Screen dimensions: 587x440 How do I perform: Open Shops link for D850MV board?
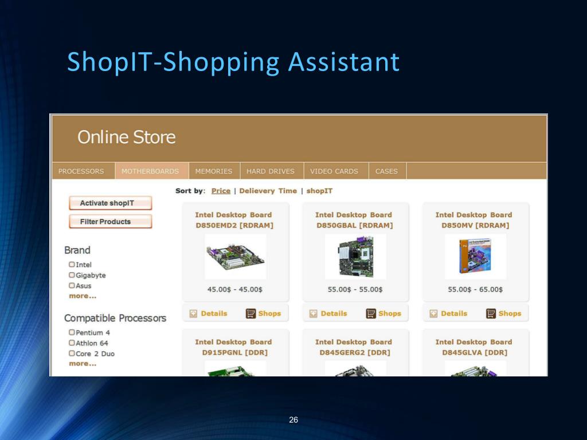click(x=510, y=313)
